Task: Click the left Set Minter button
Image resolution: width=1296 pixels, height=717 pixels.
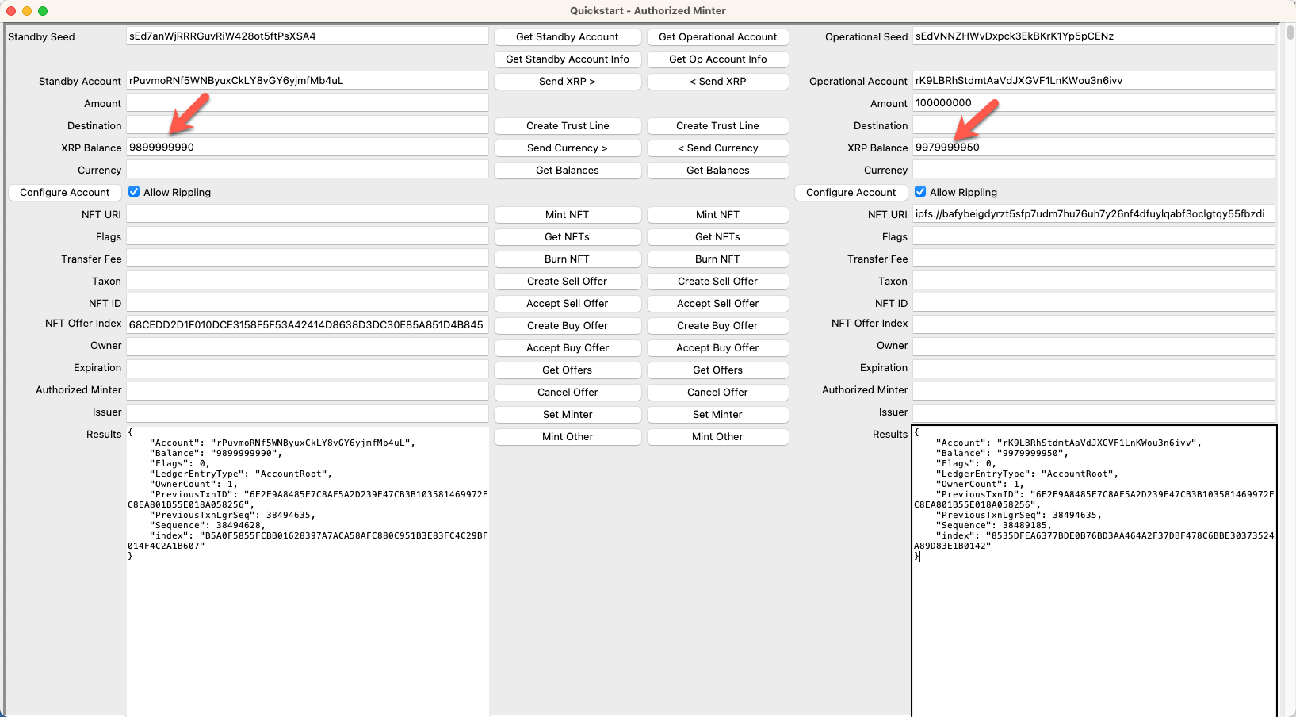Action: pyautogui.click(x=568, y=414)
